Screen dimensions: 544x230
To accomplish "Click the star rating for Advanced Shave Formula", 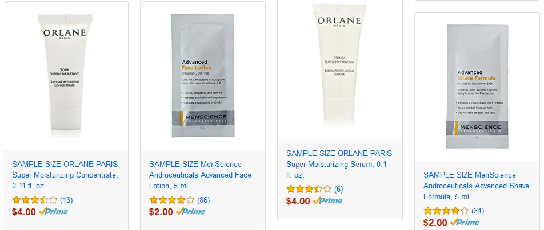I will point(446,211).
